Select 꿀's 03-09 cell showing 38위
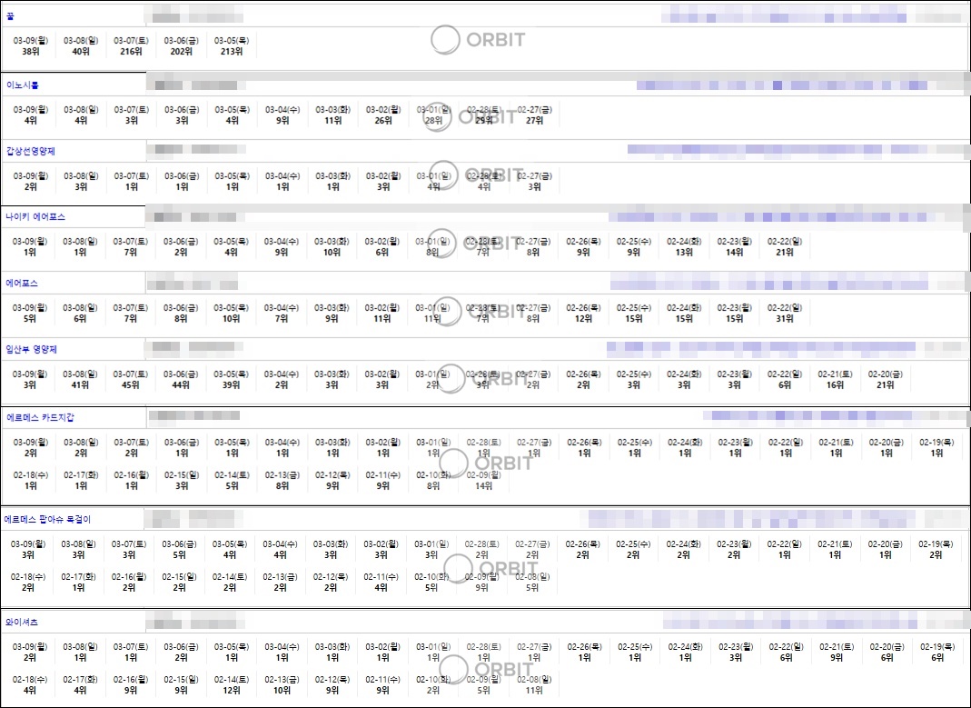The height and width of the screenshot is (708, 971). click(31, 46)
